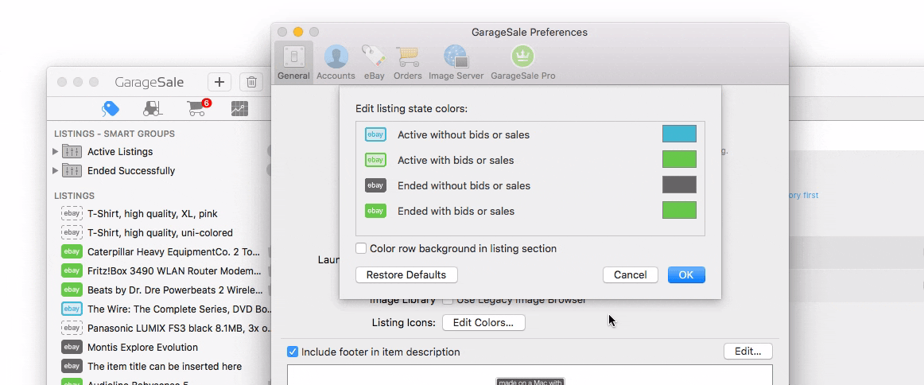The image size is (924, 385).
Task: Switch to Accounts preferences tab
Action: 336,63
